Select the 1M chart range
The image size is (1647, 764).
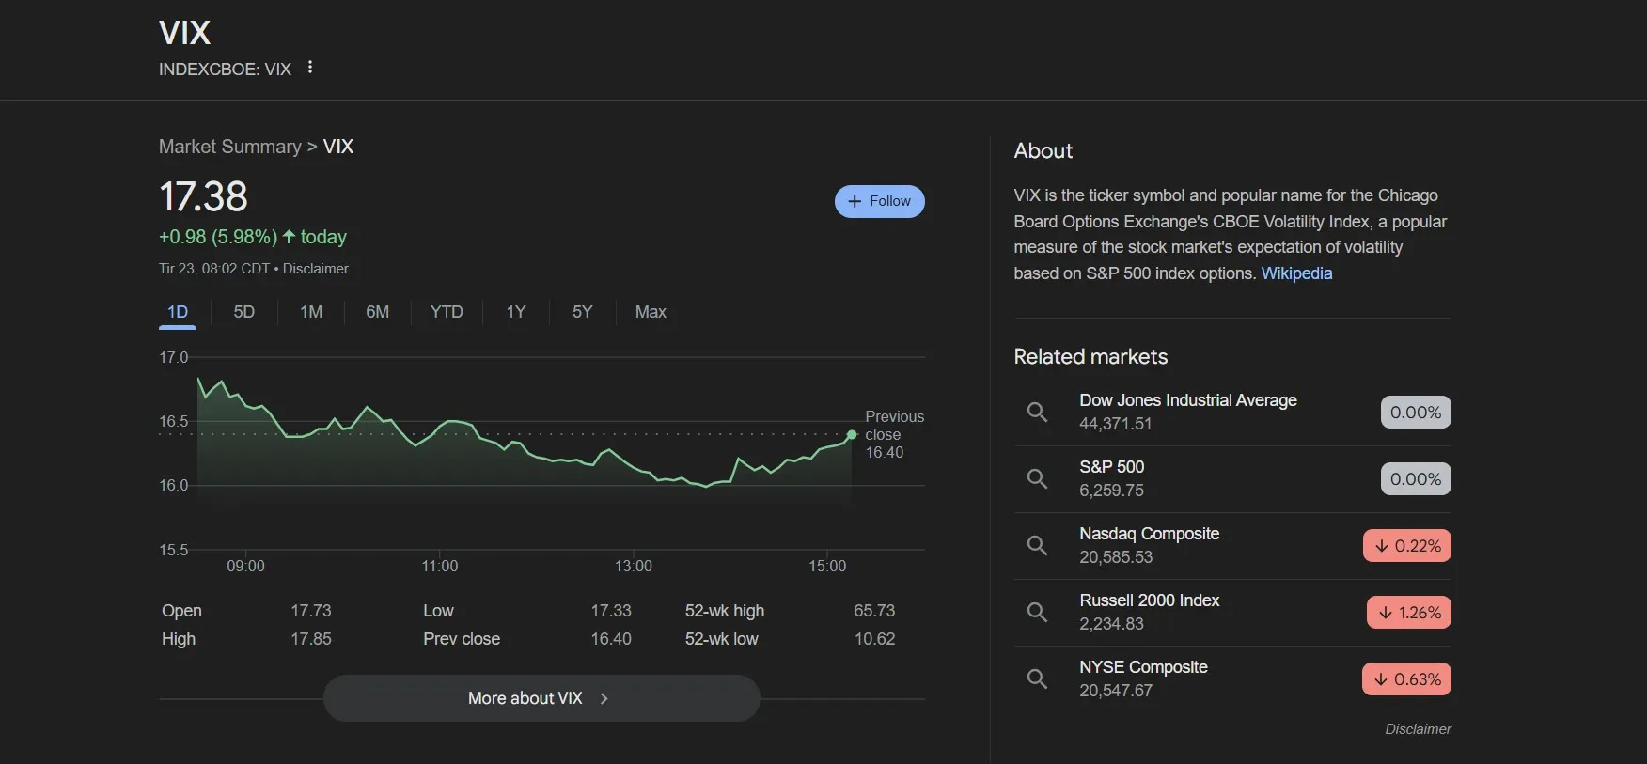click(311, 312)
